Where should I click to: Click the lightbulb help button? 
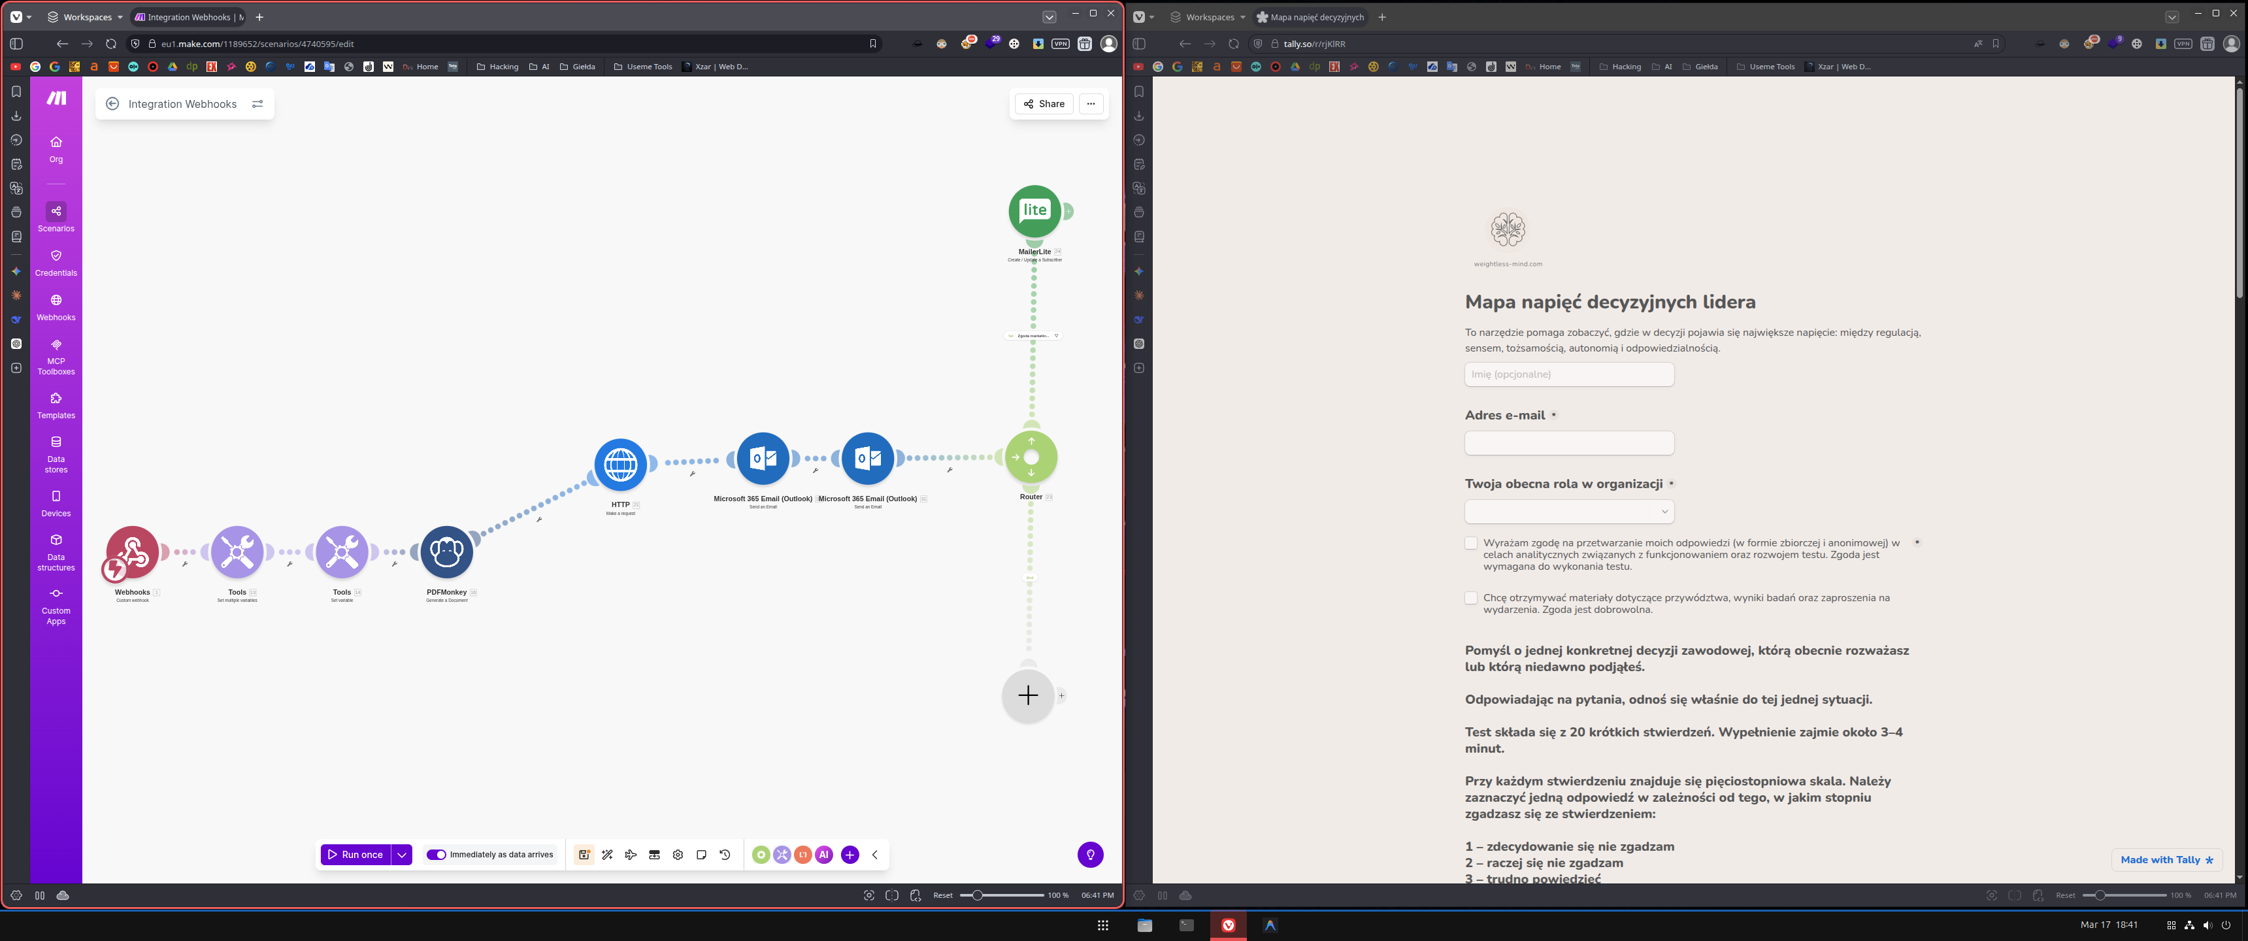(x=1090, y=855)
